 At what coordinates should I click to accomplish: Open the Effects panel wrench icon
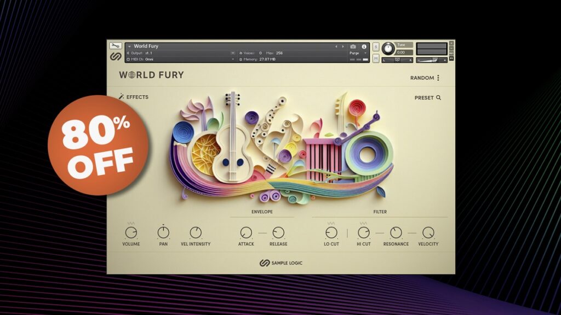coord(121,97)
